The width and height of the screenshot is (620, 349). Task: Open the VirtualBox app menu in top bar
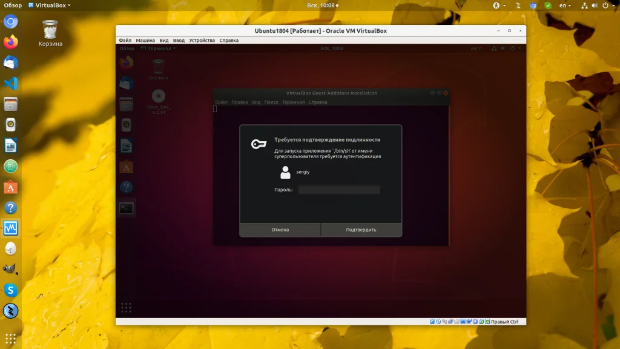pyautogui.click(x=50, y=5)
